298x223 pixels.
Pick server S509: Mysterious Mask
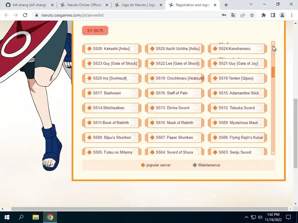point(237,123)
